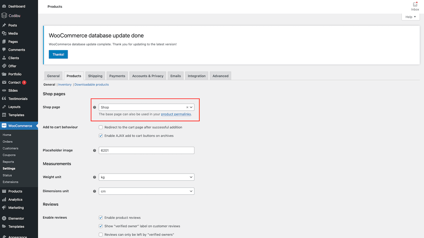Open WooCommerce Reports submenu

[x=8, y=162]
